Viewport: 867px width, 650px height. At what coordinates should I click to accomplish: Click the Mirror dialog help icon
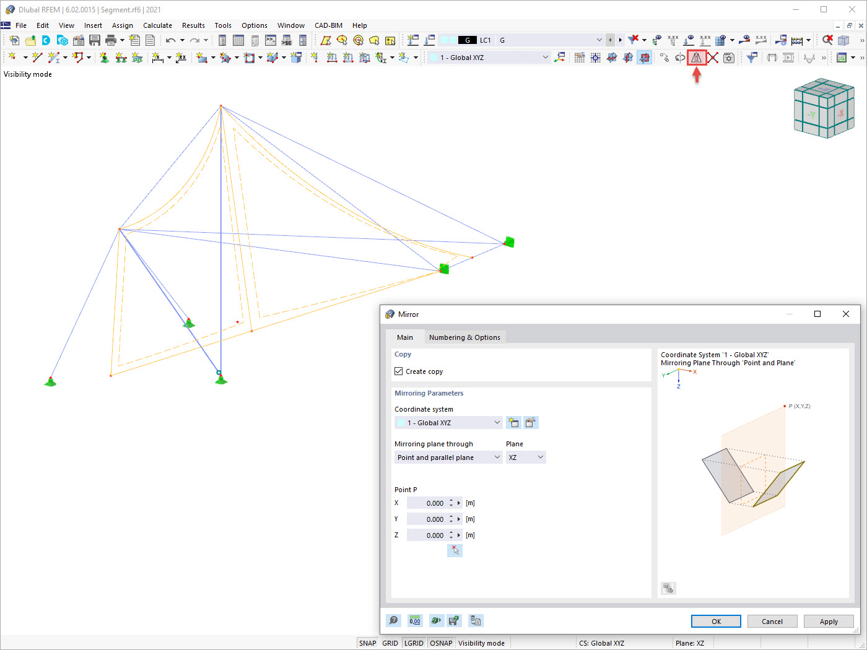[x=393, y=620]
